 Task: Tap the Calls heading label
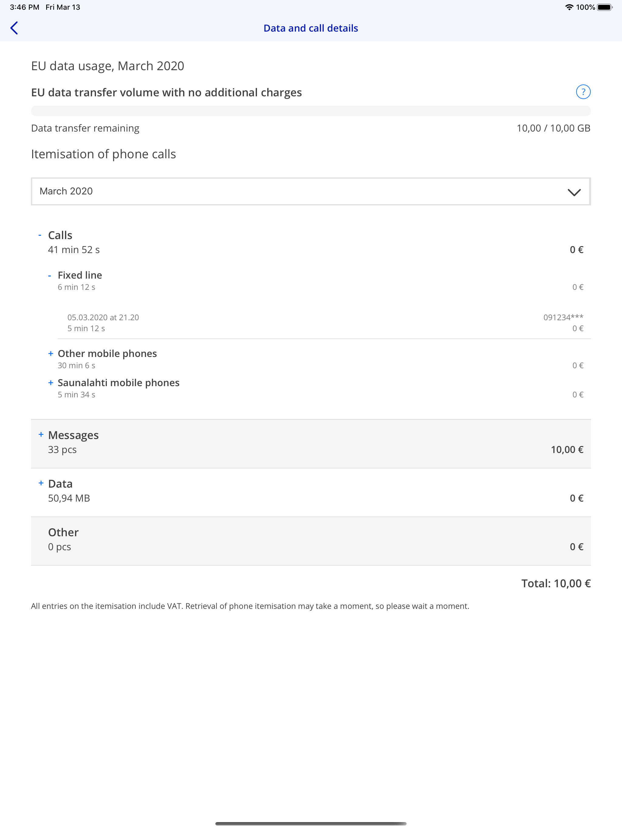(x=60, y=235)
